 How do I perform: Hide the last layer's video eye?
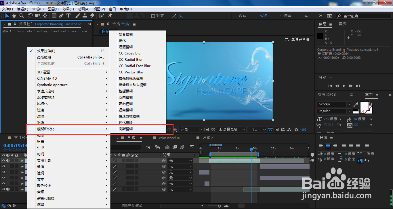coord(4,189)
